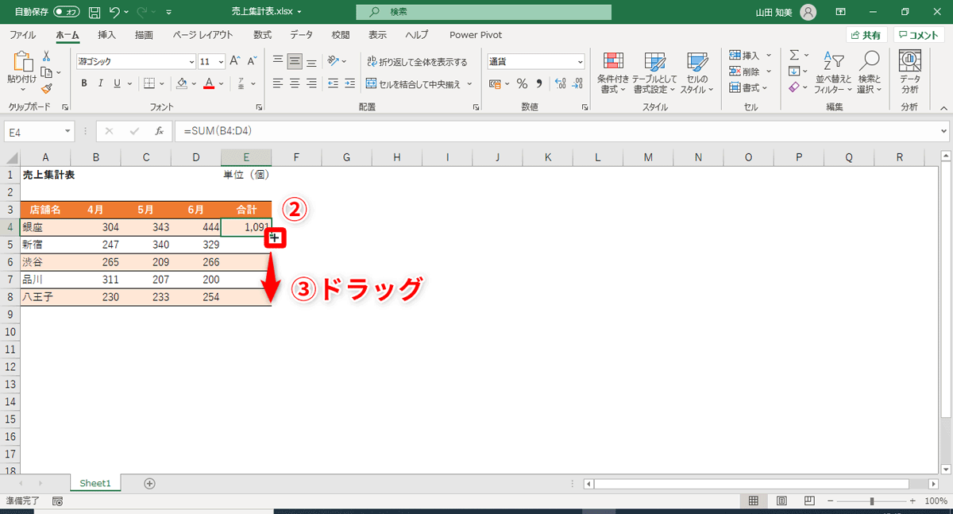Toggle Align Right

[312, 83]
